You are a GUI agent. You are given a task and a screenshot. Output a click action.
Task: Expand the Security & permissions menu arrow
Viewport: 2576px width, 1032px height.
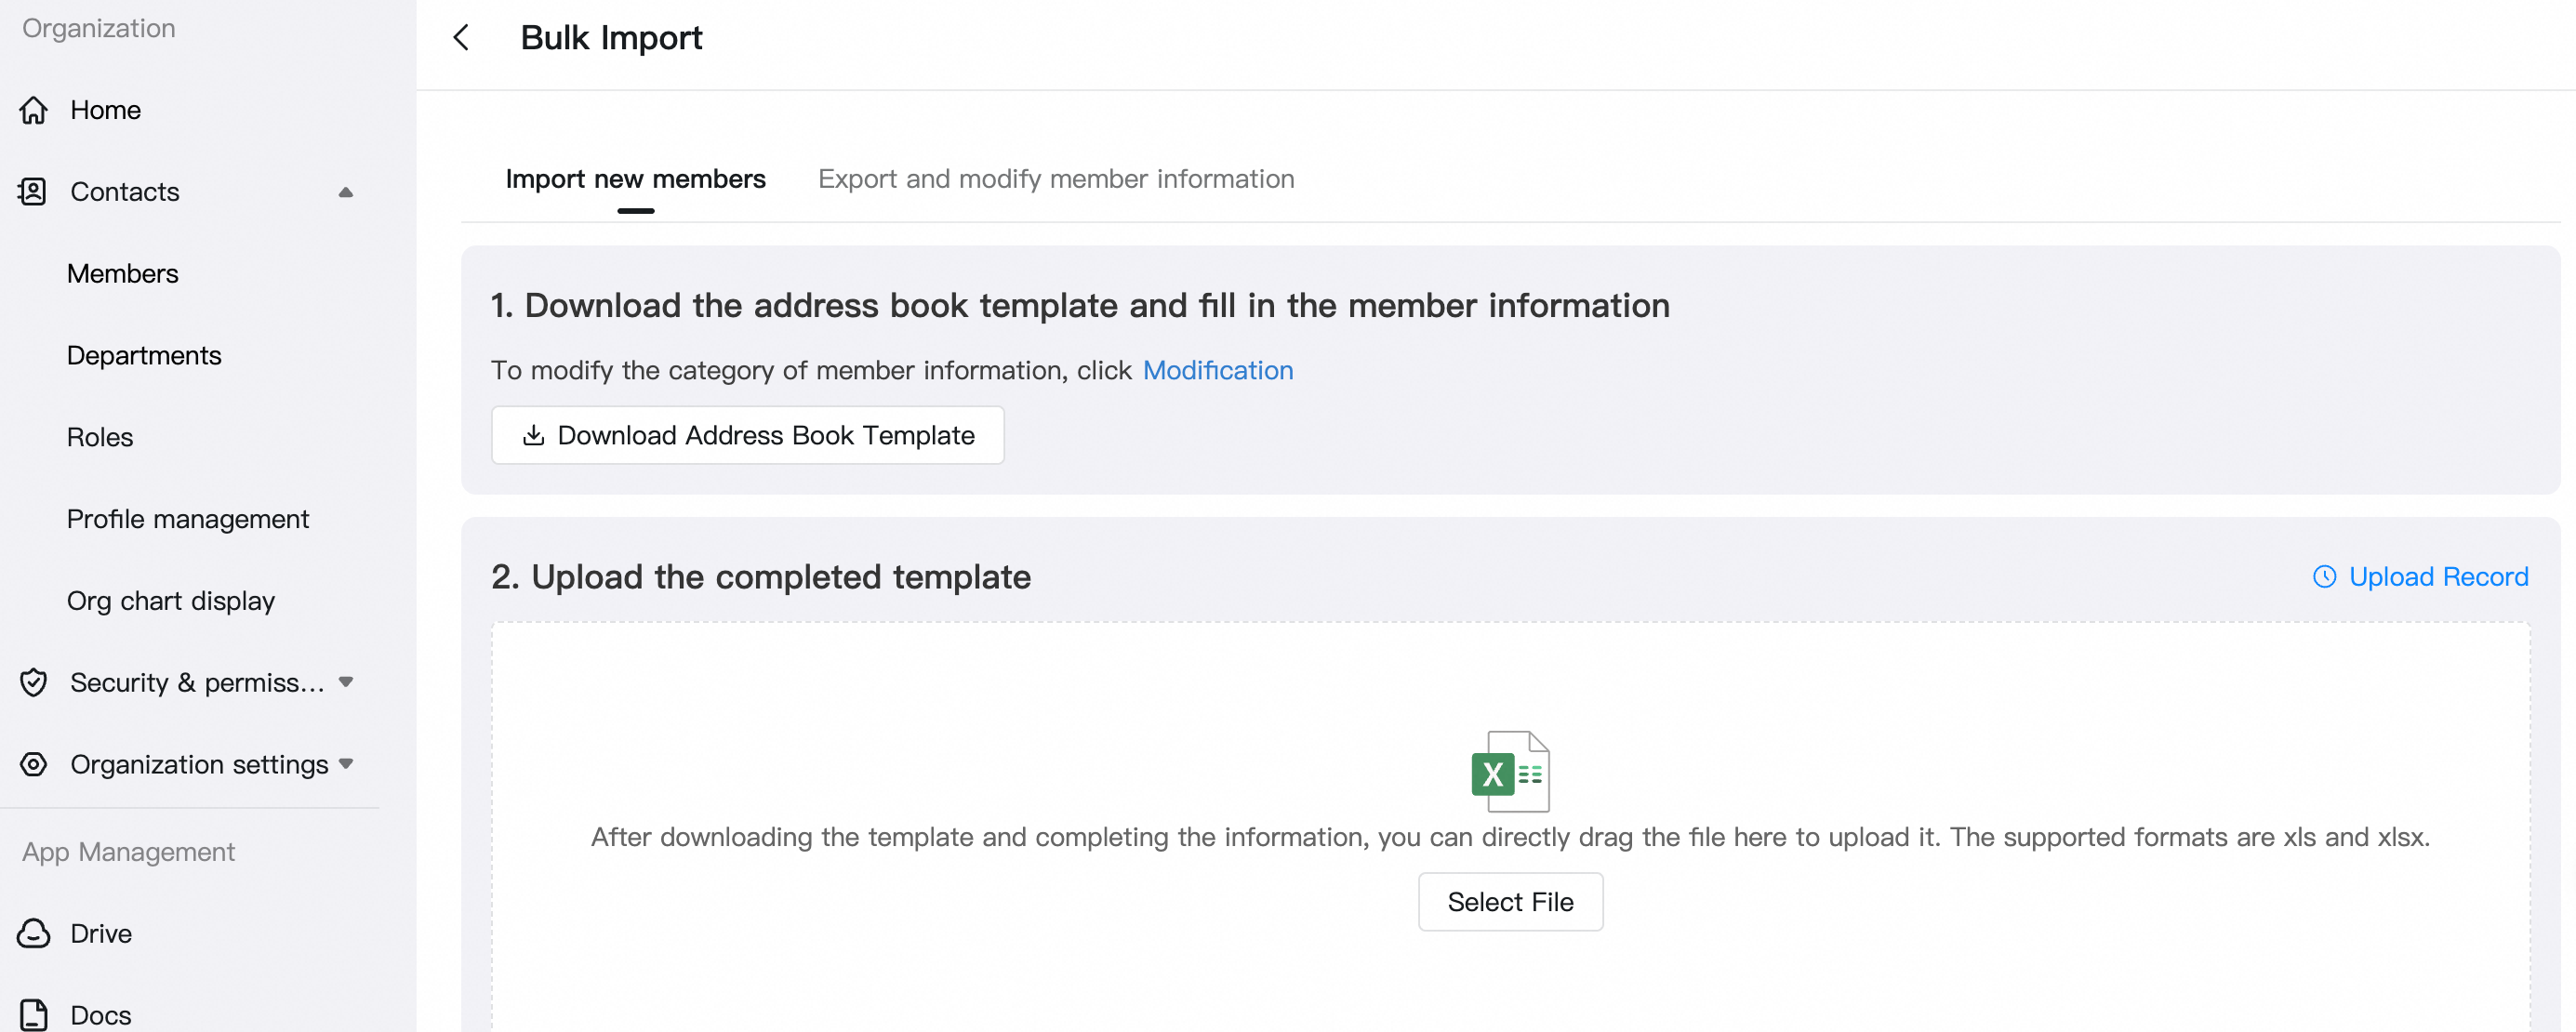346,682
